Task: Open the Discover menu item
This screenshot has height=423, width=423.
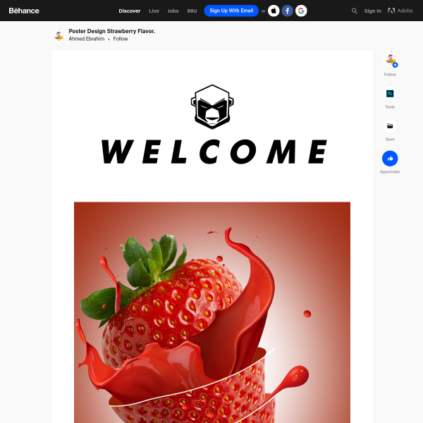Action: click(x=130, y=11)
